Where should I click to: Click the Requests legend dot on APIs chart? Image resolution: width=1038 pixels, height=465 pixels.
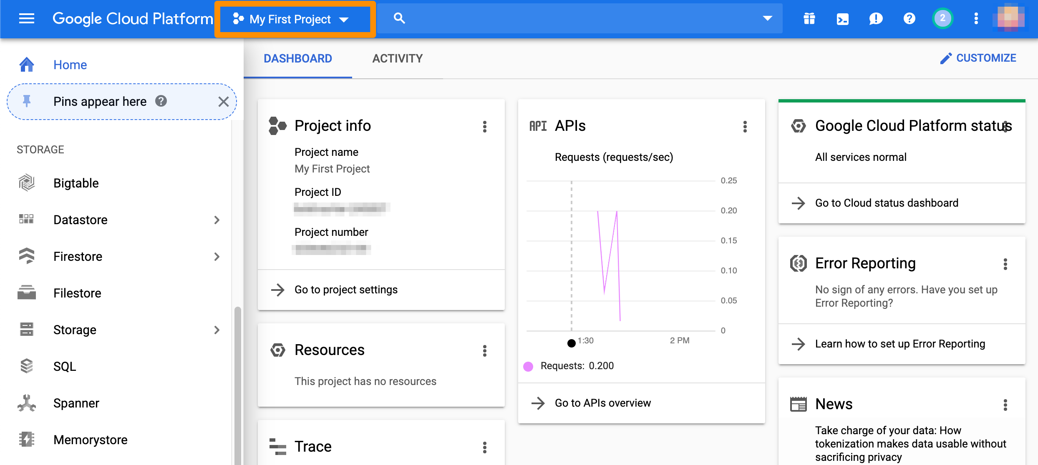click(529, 366)
